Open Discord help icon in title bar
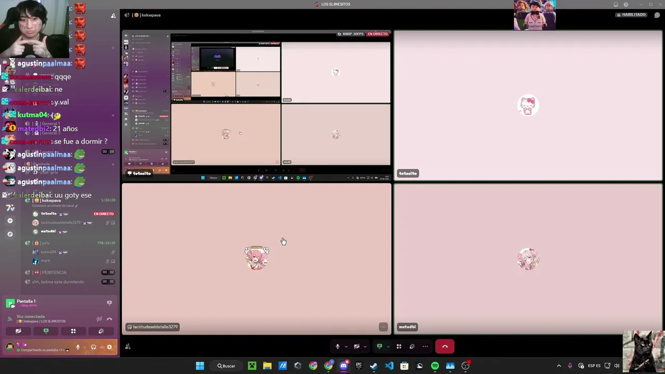Image resolution: width=665 pixels, height=374 pixels. point(626,4)
